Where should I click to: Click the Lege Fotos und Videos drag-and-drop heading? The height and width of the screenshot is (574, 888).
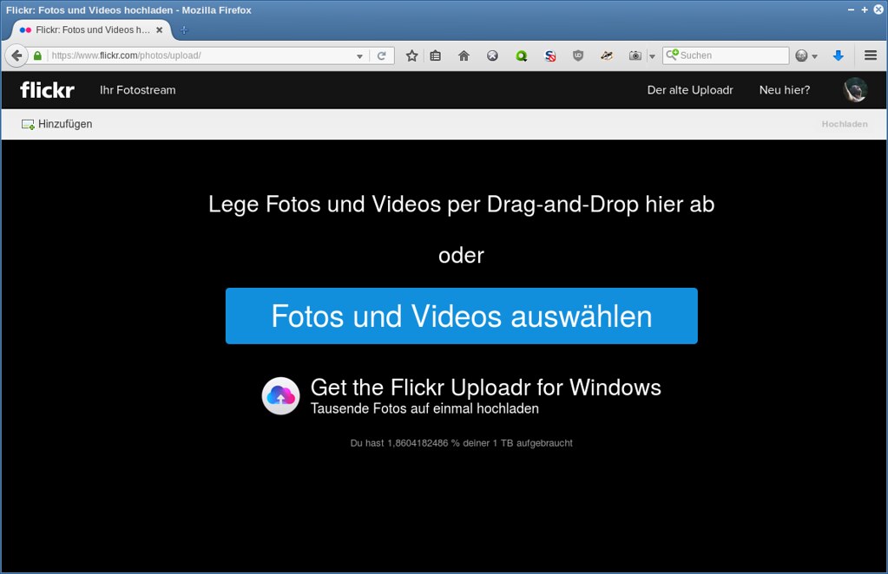coord(462,204)
